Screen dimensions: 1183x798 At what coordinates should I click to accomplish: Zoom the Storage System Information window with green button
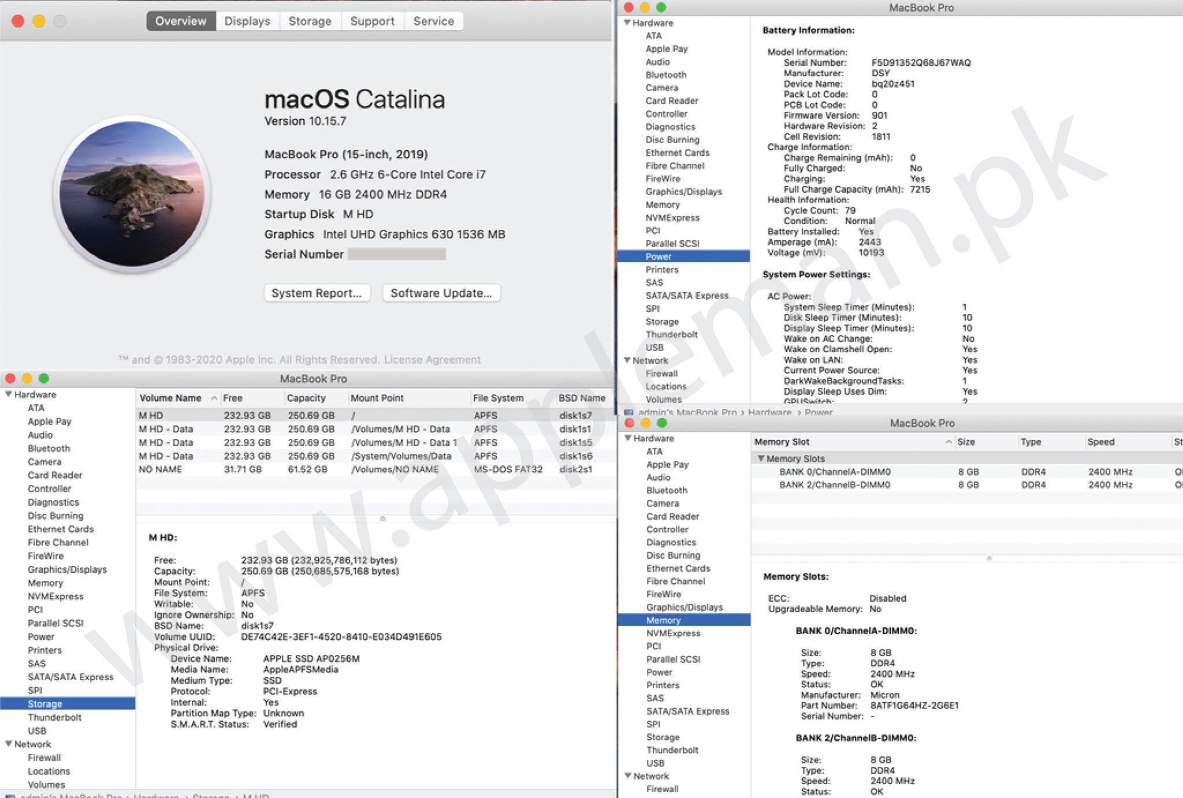tap(44, 378)
